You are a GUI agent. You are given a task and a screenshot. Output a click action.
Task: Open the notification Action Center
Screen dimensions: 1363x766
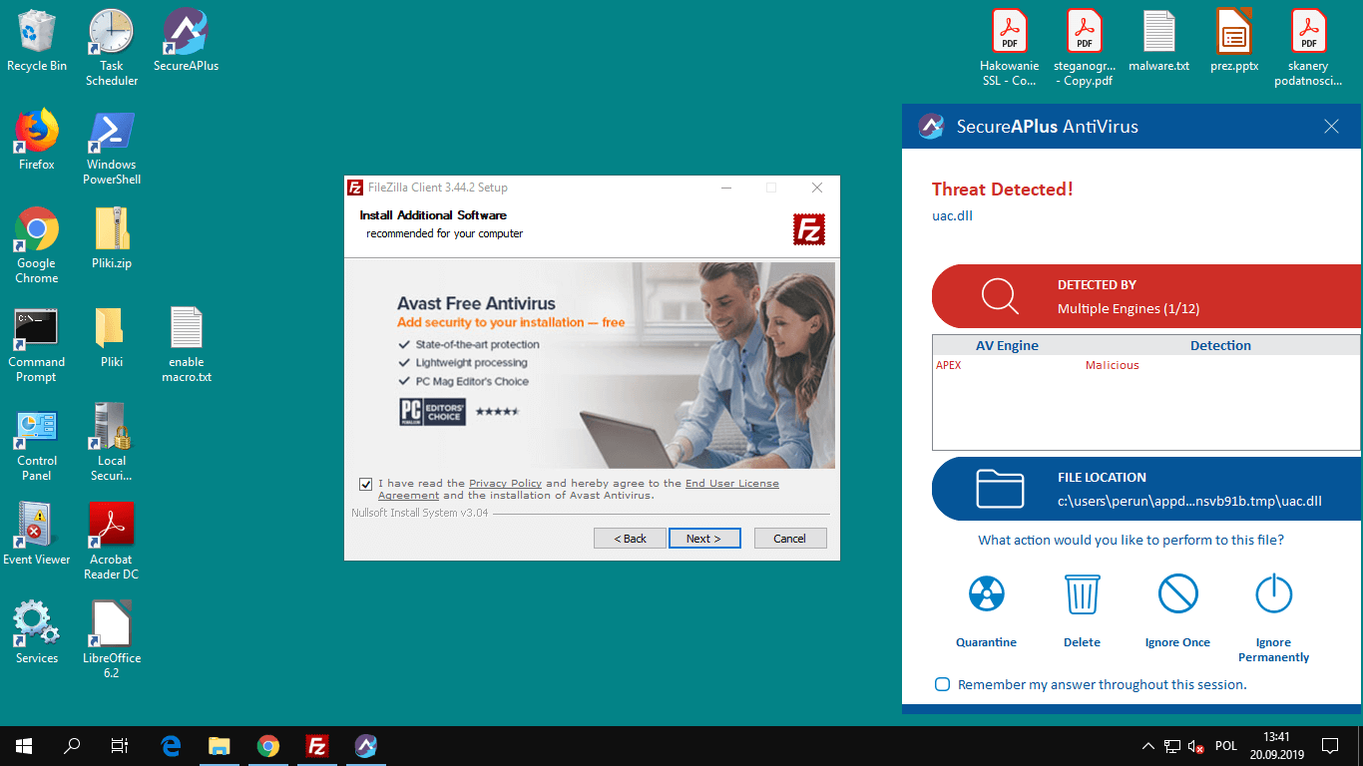tap(1330, 745)
